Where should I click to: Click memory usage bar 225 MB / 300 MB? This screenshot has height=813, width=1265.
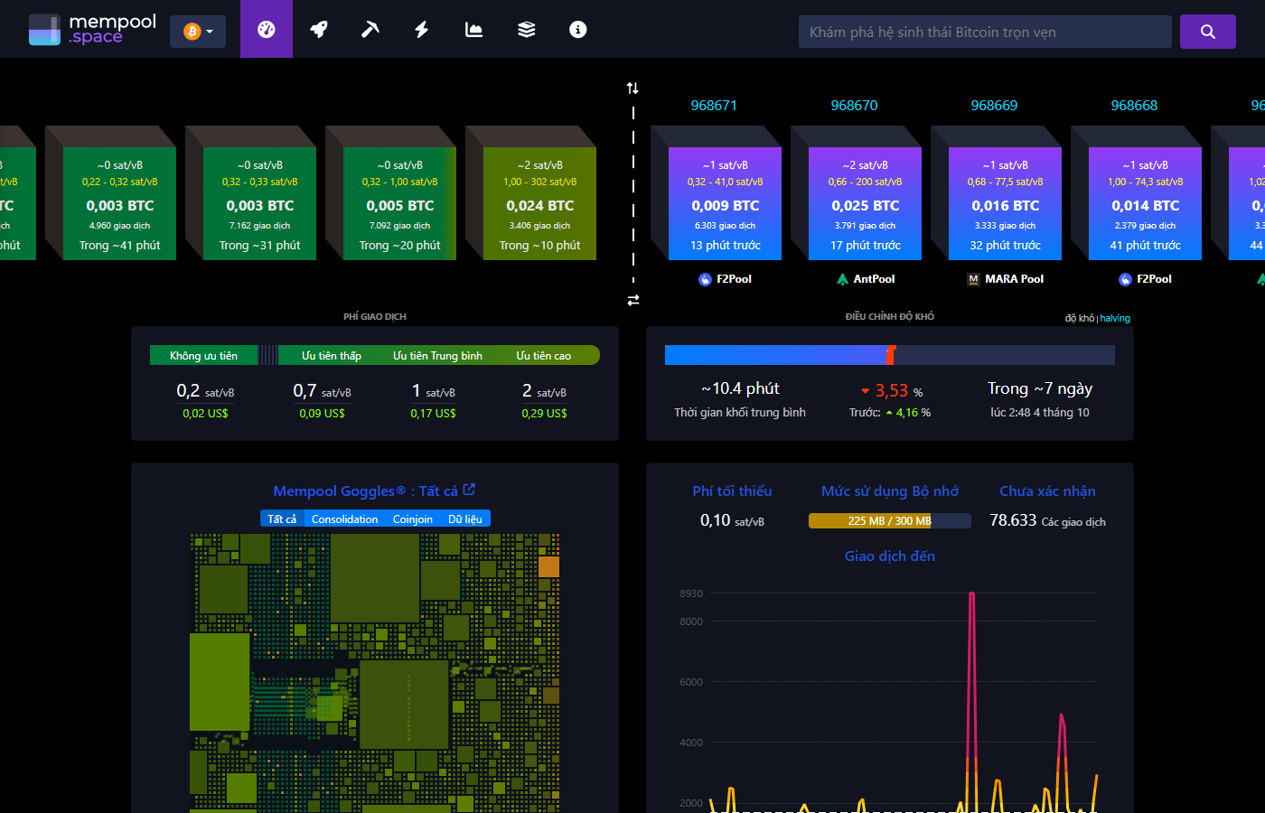tap(890, 520)
